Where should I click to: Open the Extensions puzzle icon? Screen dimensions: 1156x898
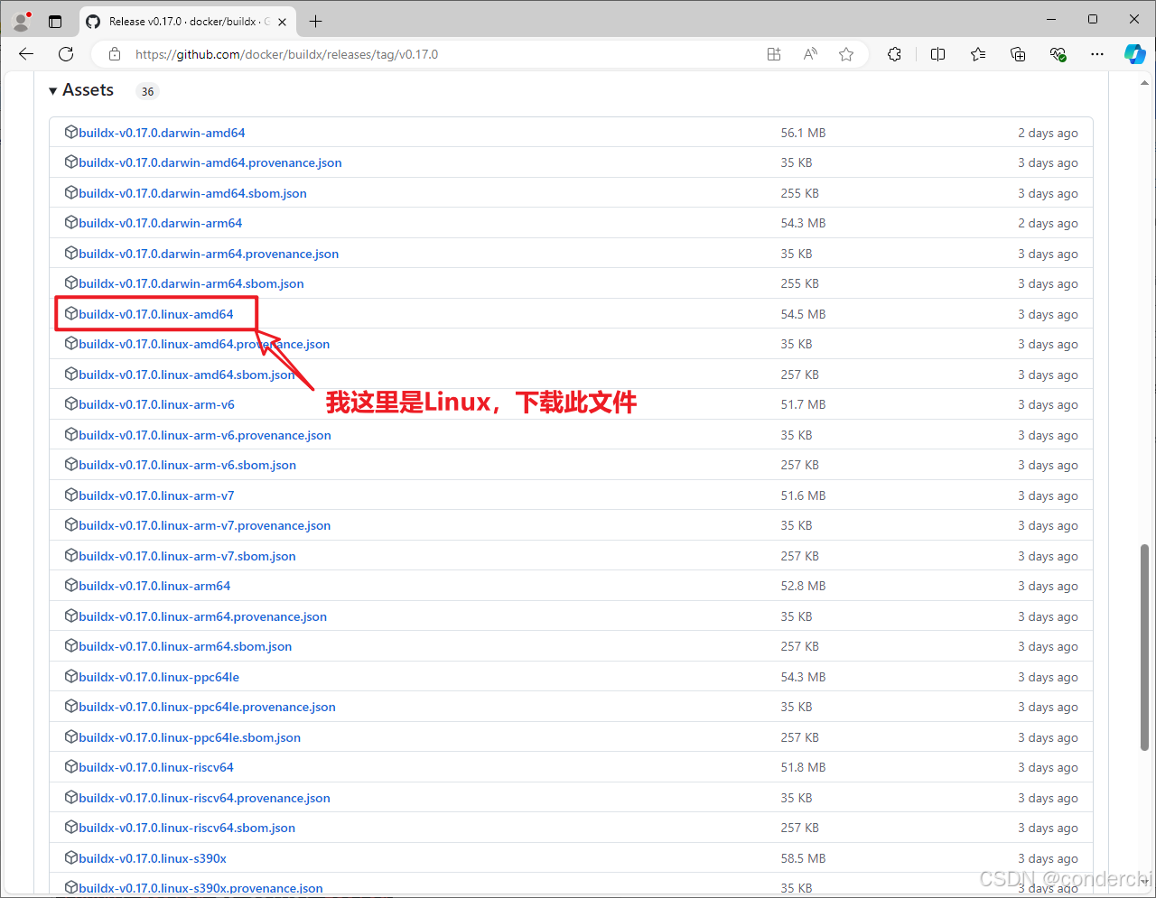coord(894,54)
